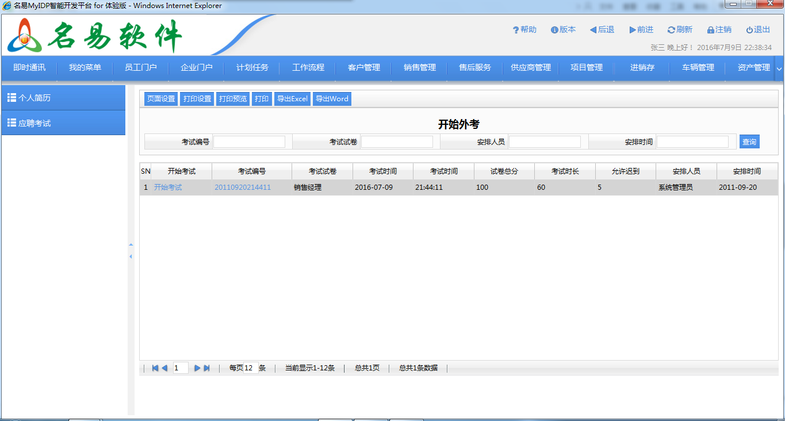Open the 客户管理 menu
This screenshot has height=421, width=785.
click(x=364, y=68)
